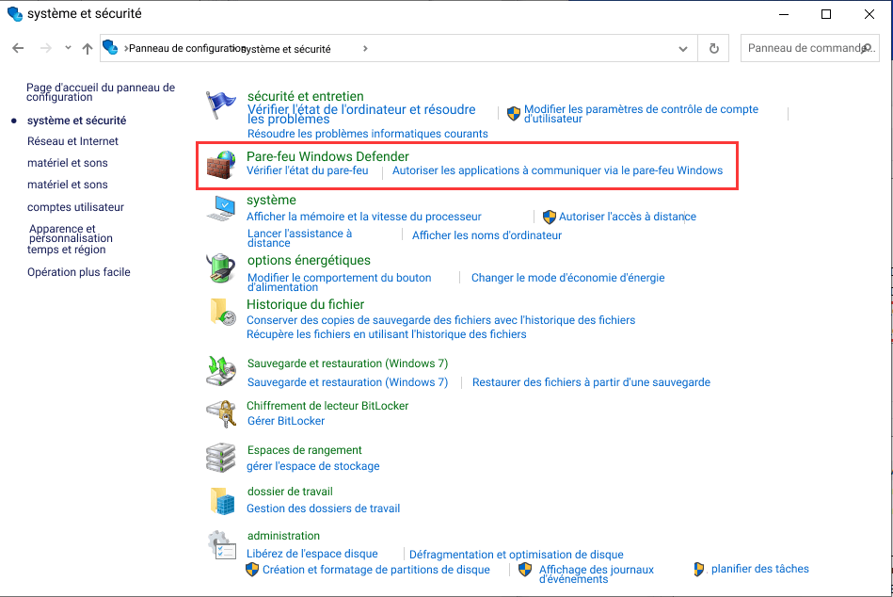The width and height of the screenshot is (893, 597).
Task: Click the search magnifier icon
Action: click(868, 48)
